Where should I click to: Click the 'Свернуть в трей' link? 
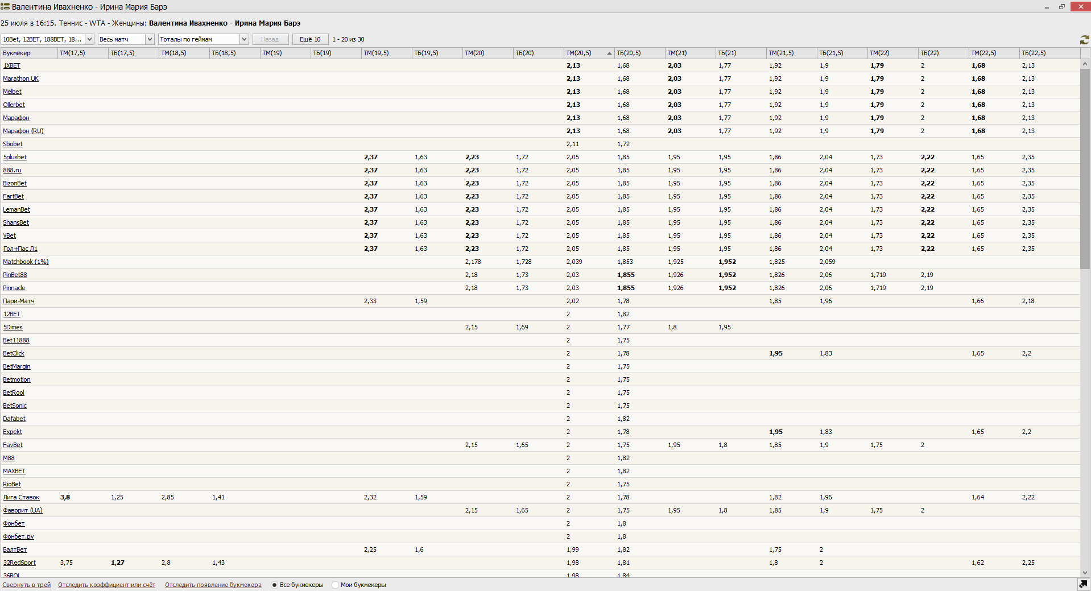(26, 585)
